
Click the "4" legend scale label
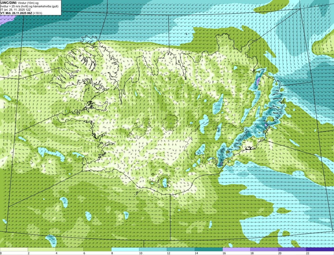(56, 253)
